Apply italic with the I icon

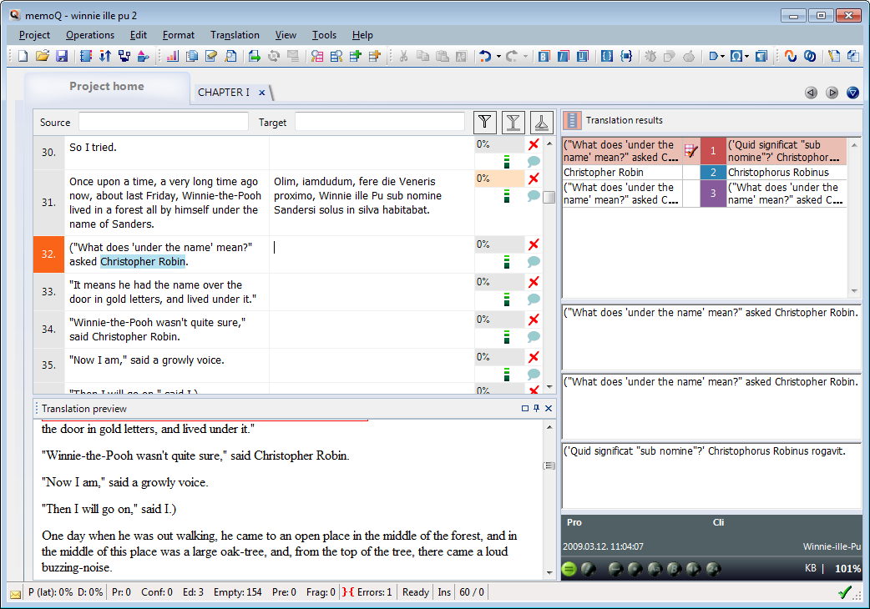[x=564, y=56]
